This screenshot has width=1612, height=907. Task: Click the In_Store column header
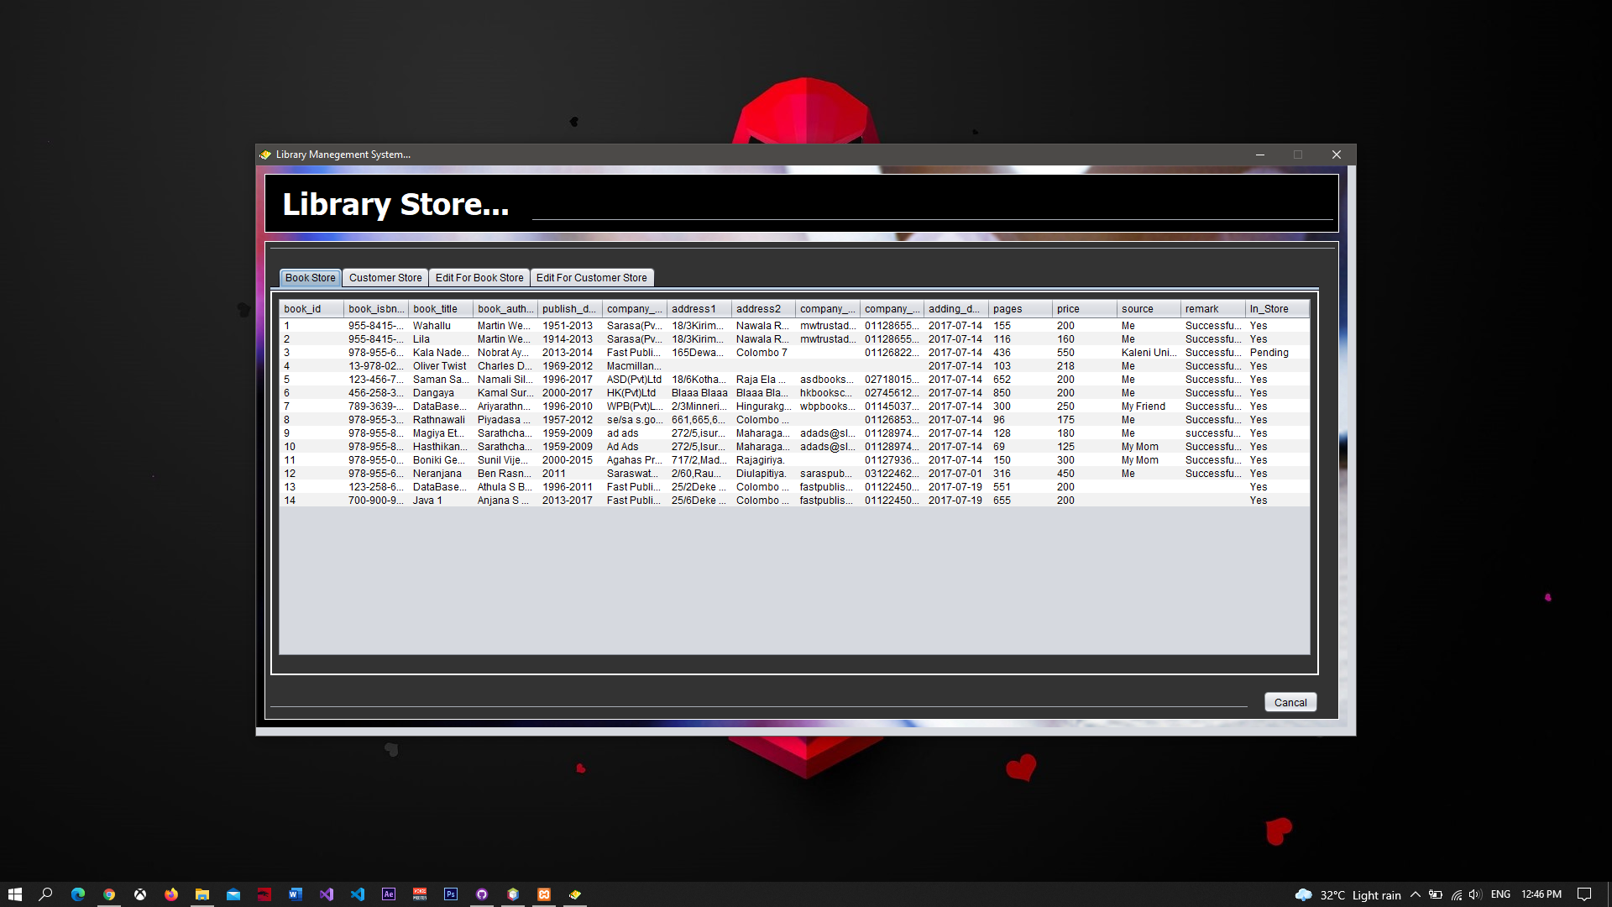(1276, 309)
